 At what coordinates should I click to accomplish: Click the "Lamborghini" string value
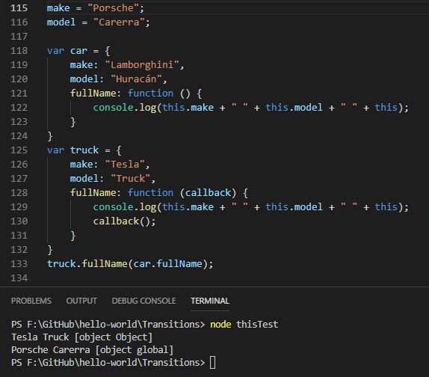click(x=142, y=65)
